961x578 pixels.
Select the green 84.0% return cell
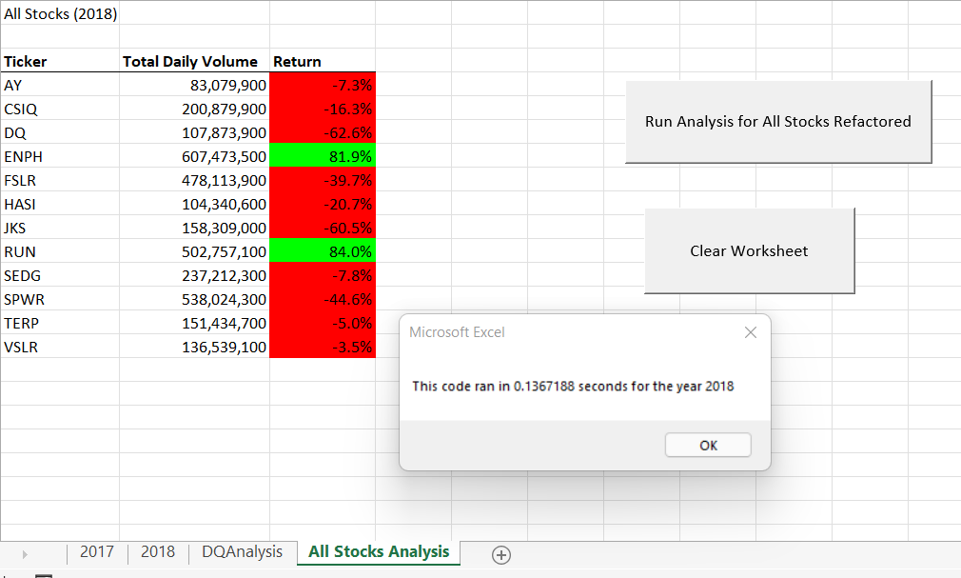pos(323,252)
